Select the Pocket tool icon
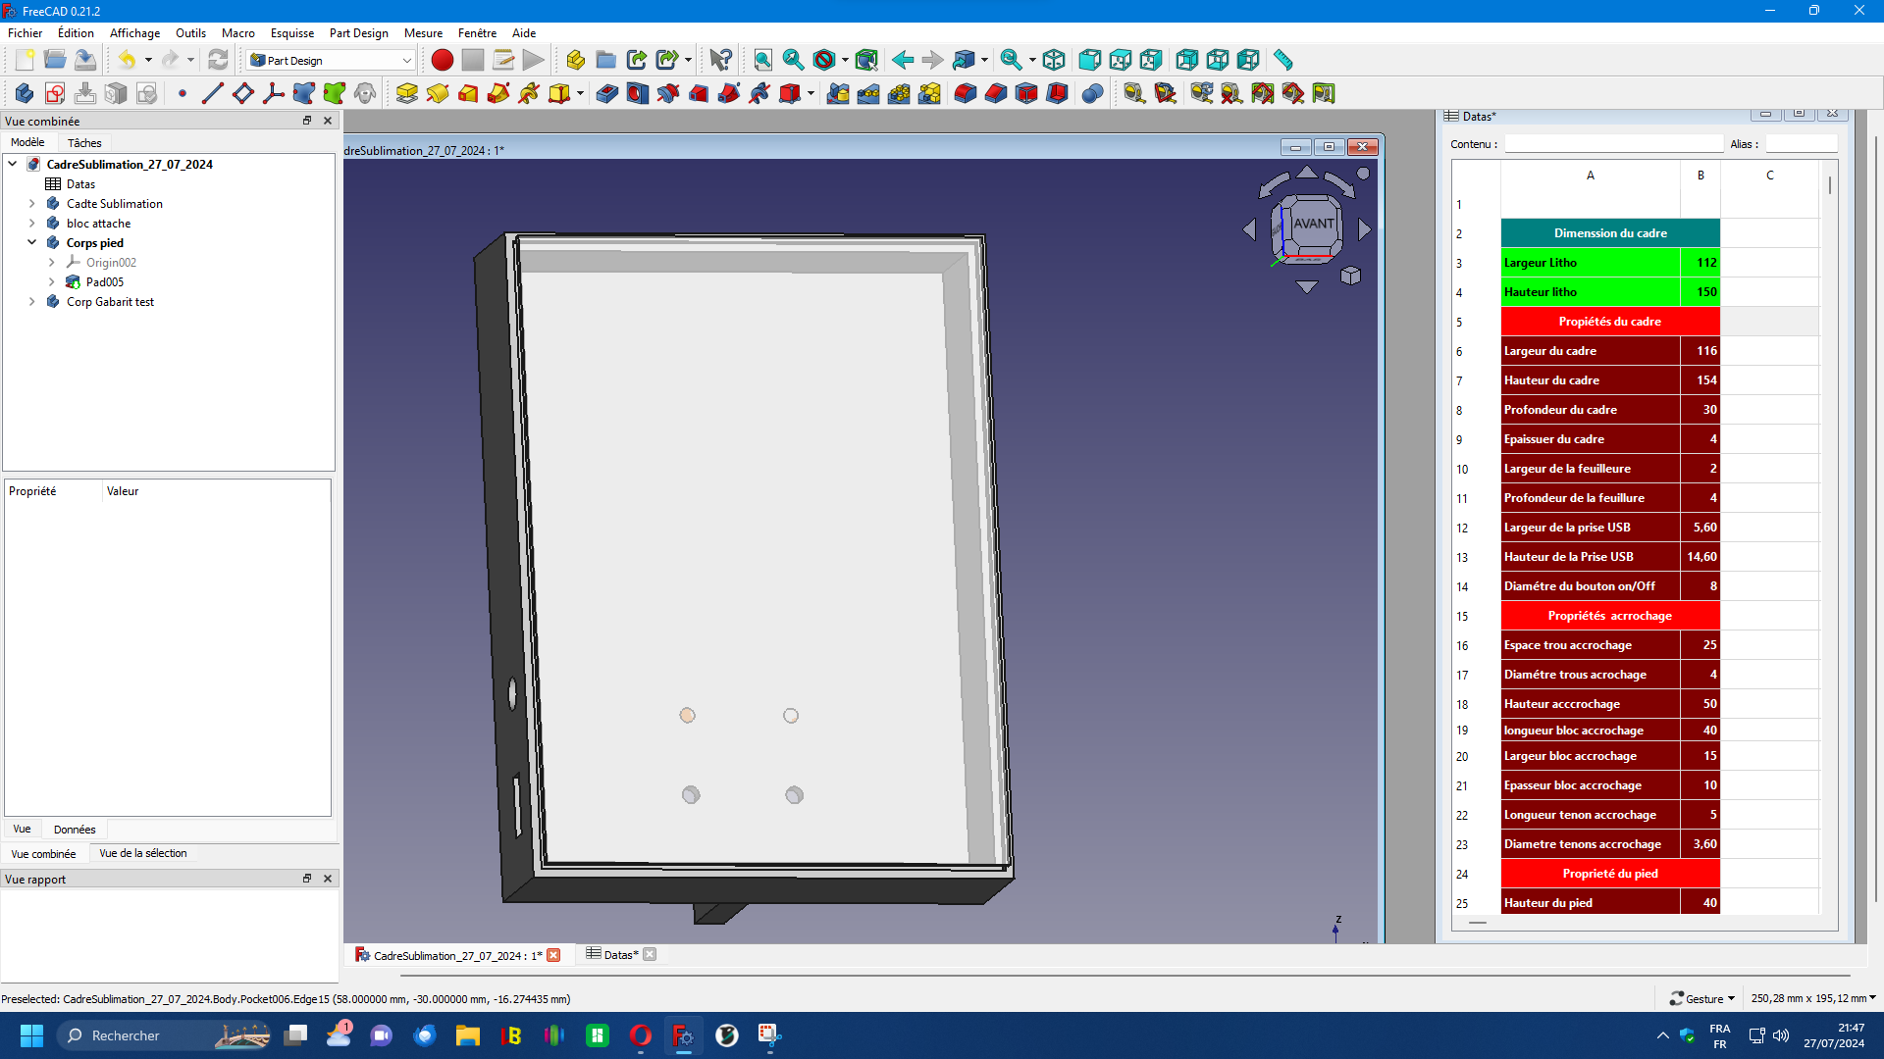Image resolution: width=1884 pixels, height=1059 pixels. coord(607,93)
